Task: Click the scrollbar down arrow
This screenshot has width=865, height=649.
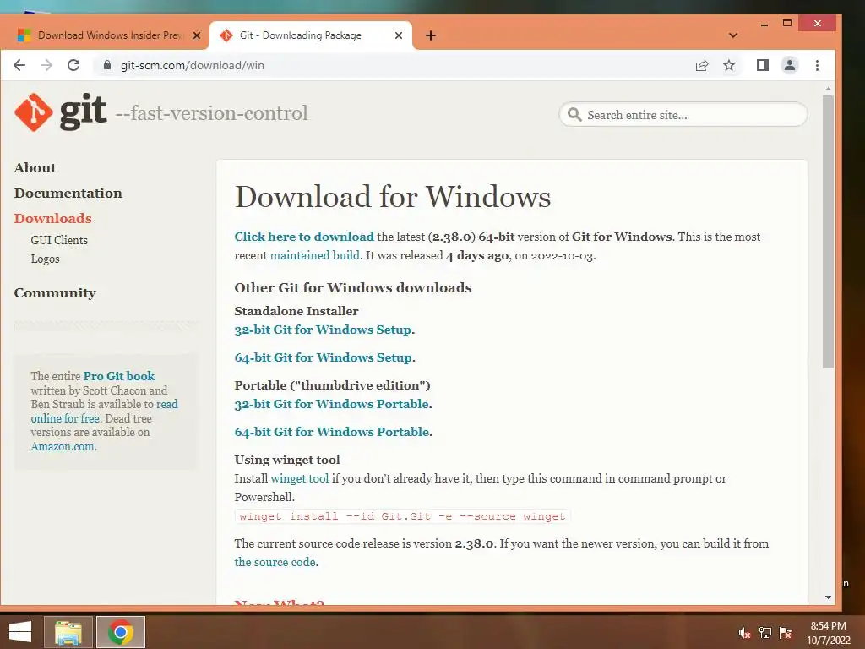Action: [828, 597]
